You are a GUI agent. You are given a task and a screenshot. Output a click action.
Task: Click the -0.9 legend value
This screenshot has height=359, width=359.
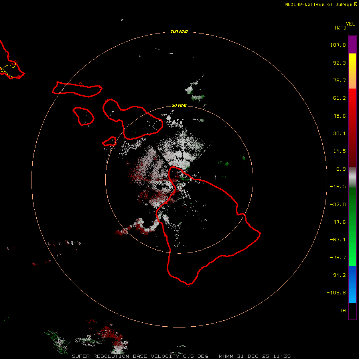[339, 169]
